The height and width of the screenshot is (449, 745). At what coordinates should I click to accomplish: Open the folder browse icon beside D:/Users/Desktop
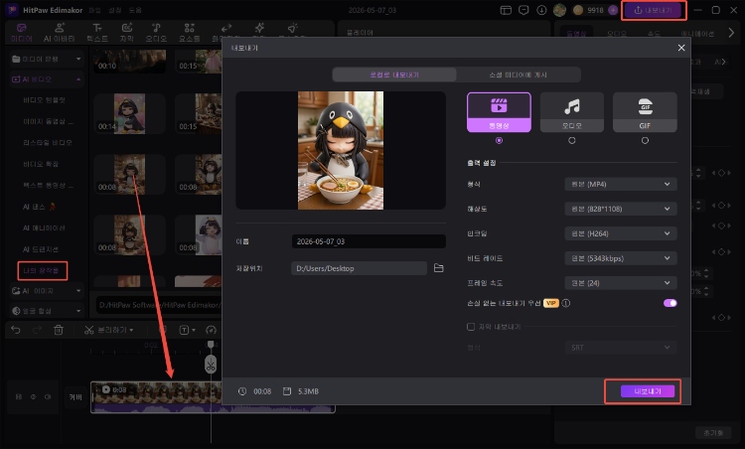(438, 268)
